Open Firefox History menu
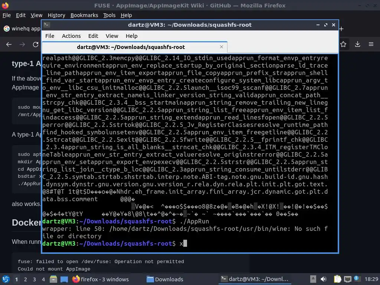This screenshot has height=285, width=380. (x=56, y=15)
